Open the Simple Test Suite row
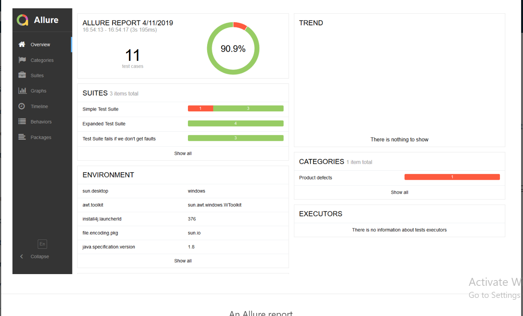 (x=183, y=109)
